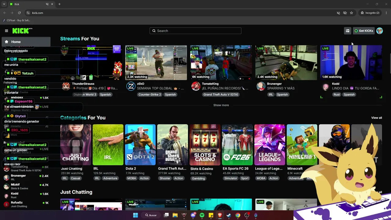Open Steam from the taskbar

[x=229, y=215]
